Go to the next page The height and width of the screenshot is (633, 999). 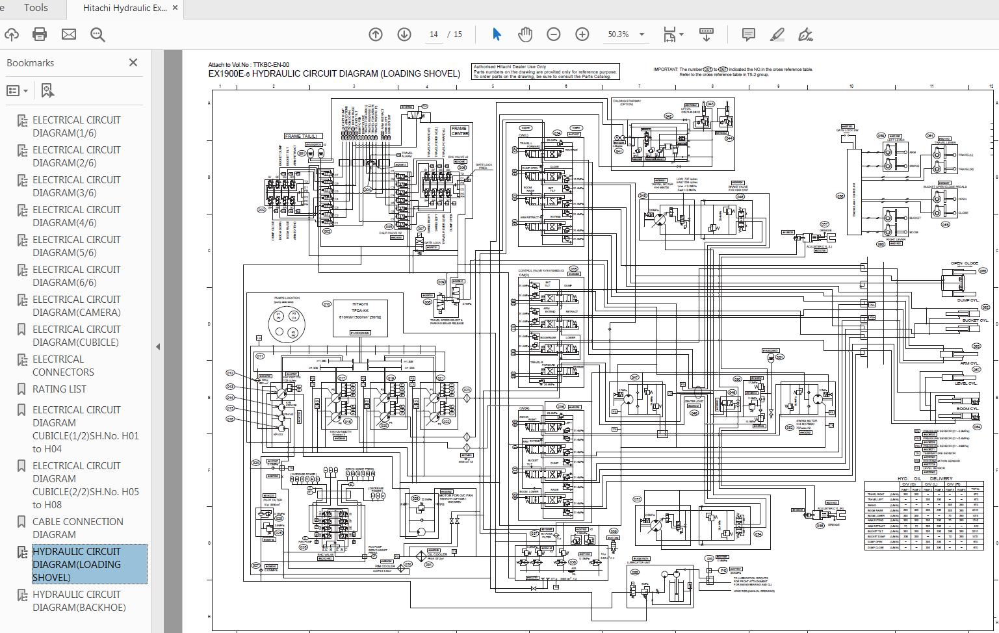(x=404, y=34)
